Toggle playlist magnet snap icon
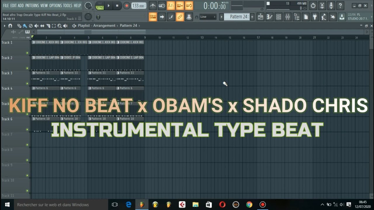The width and height of the screenshot is (374, 210). point(10,26)
